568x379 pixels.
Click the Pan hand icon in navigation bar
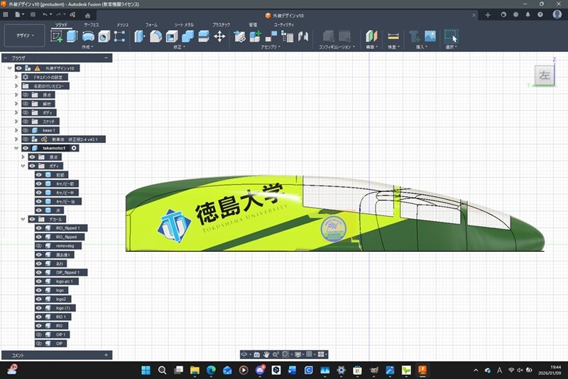point(266,353)
